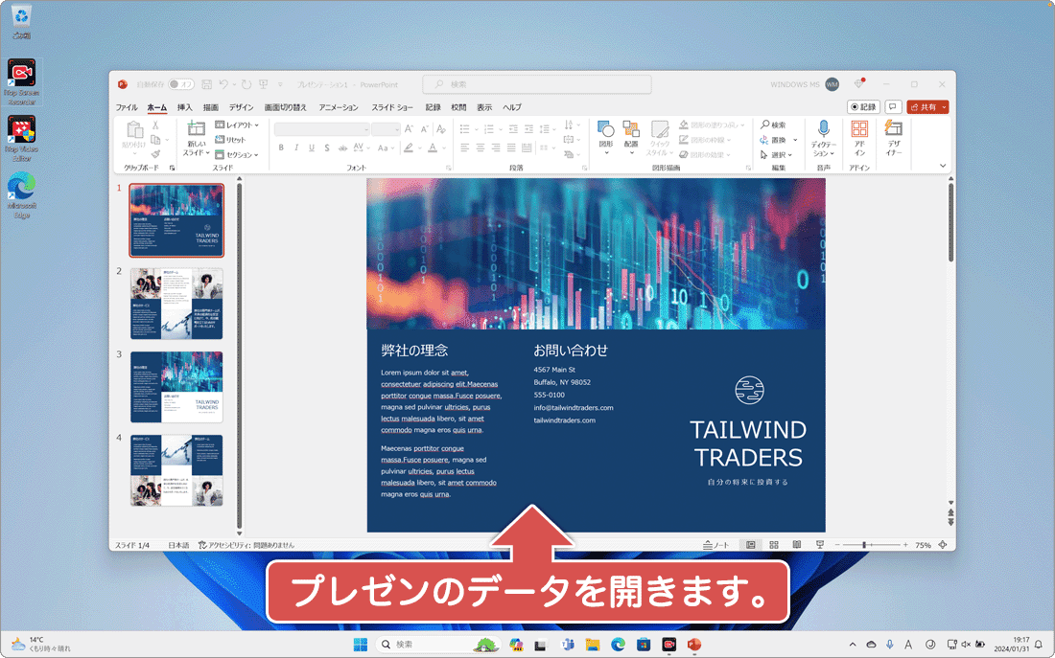Start the slide show from the status bar
1055x658 pixels.
coord(820,544)
